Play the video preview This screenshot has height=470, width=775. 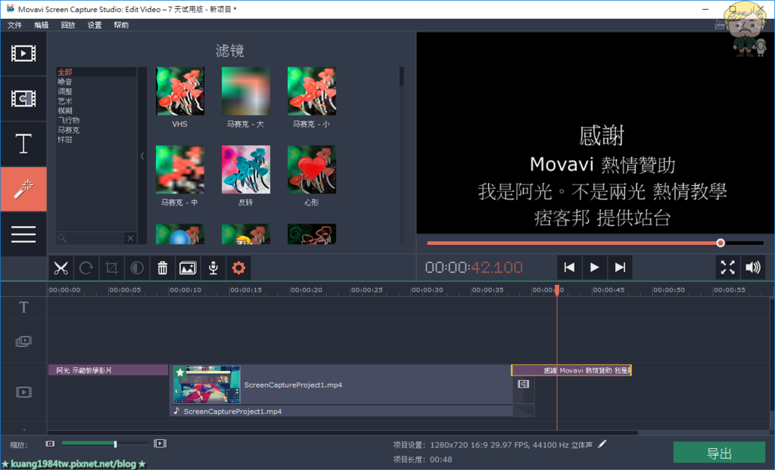595,267
